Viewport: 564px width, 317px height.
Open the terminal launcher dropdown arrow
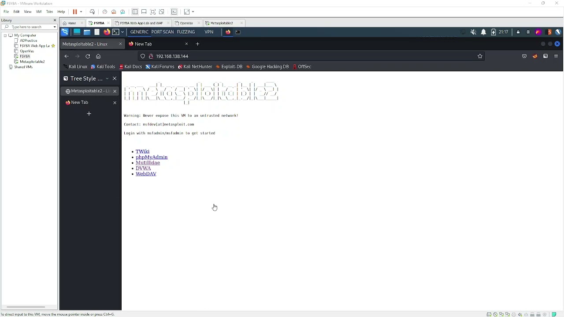click(x=122, y=32)
